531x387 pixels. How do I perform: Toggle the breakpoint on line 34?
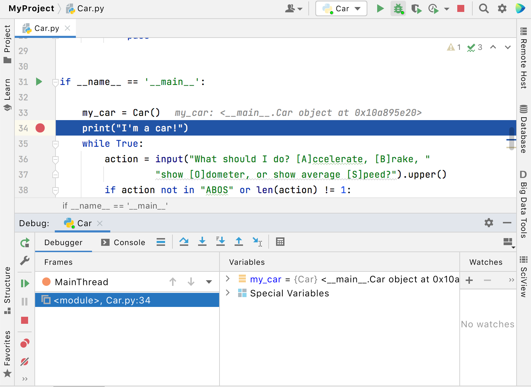coord(40,128)
